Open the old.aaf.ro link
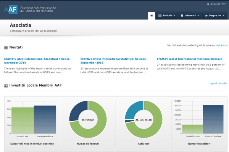 click(221, 45)
